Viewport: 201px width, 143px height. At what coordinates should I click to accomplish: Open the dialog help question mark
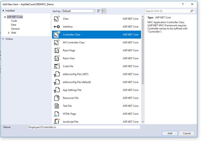tap(183, 4)
